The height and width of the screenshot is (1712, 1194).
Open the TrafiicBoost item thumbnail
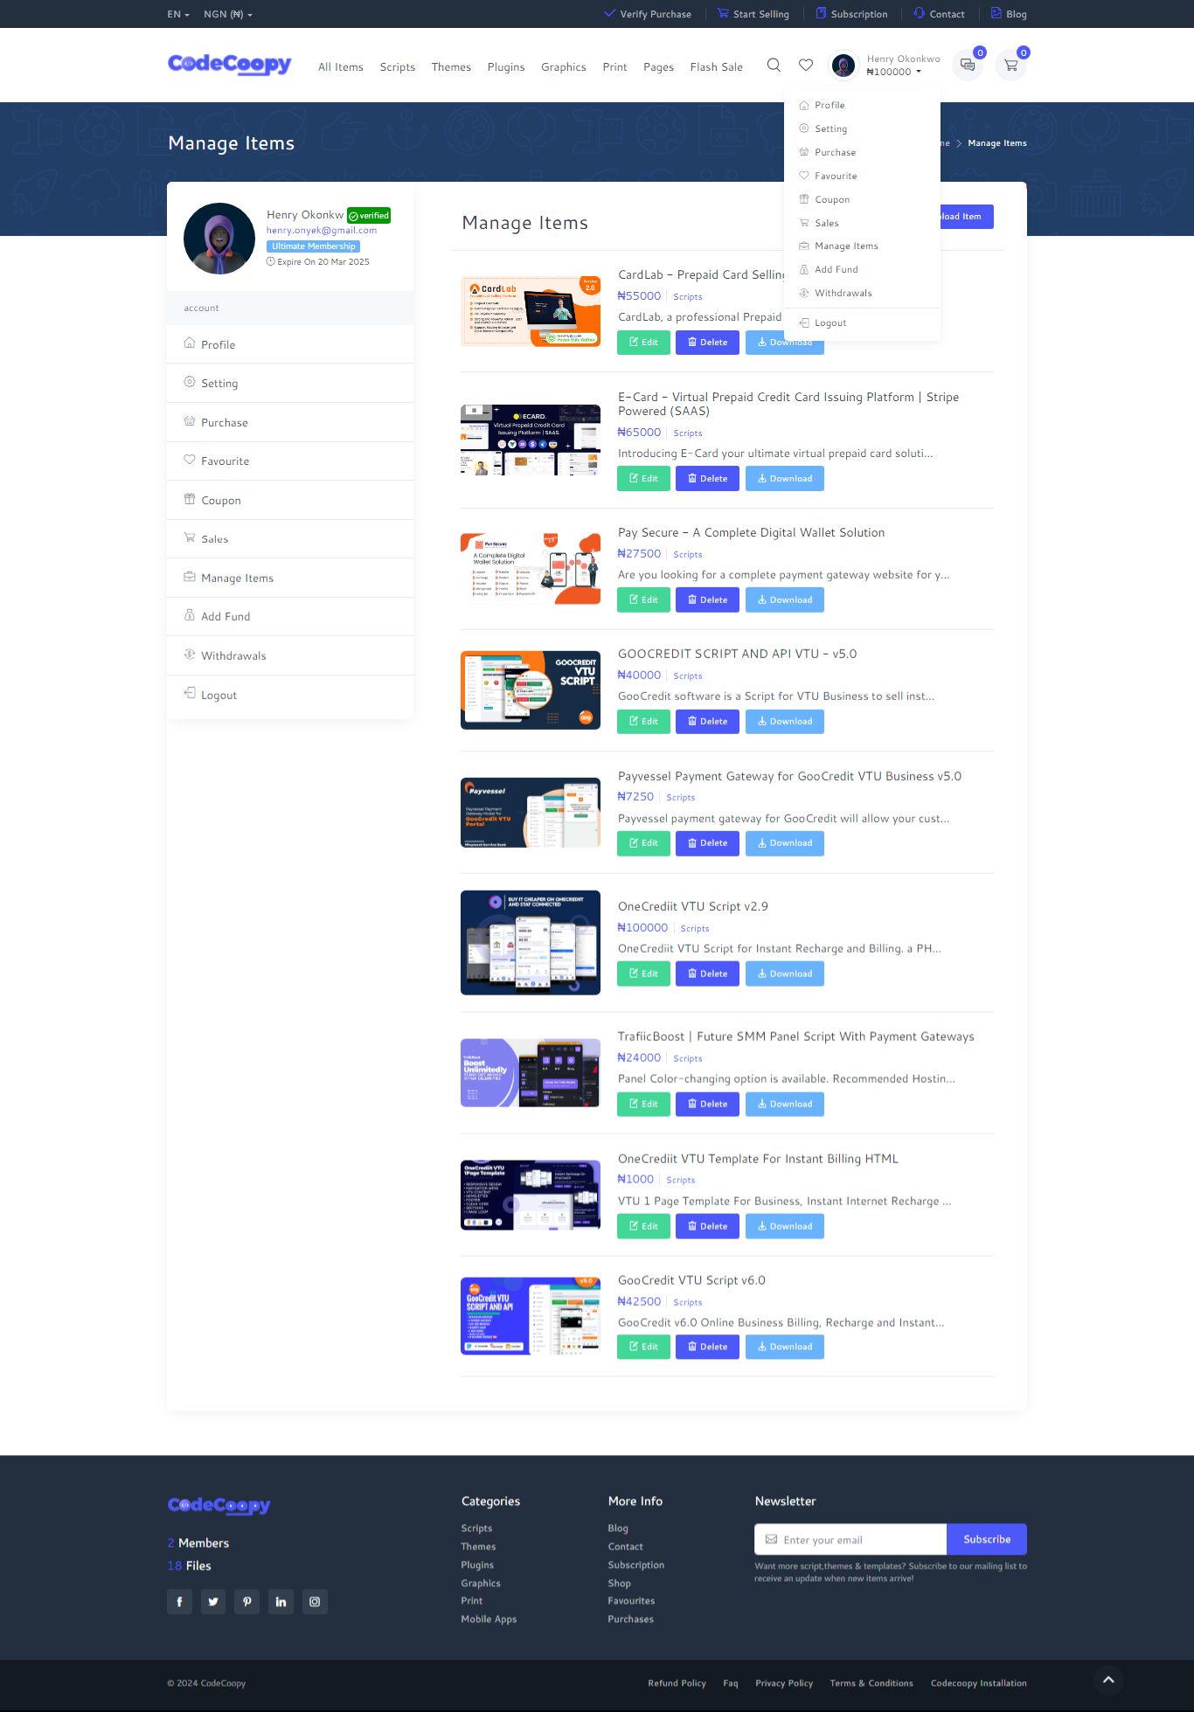pos(531,1073)
